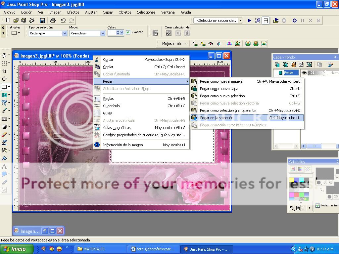Open the Archivo menu
This screenshot has width=339, height=254.
tap(9, 12)
